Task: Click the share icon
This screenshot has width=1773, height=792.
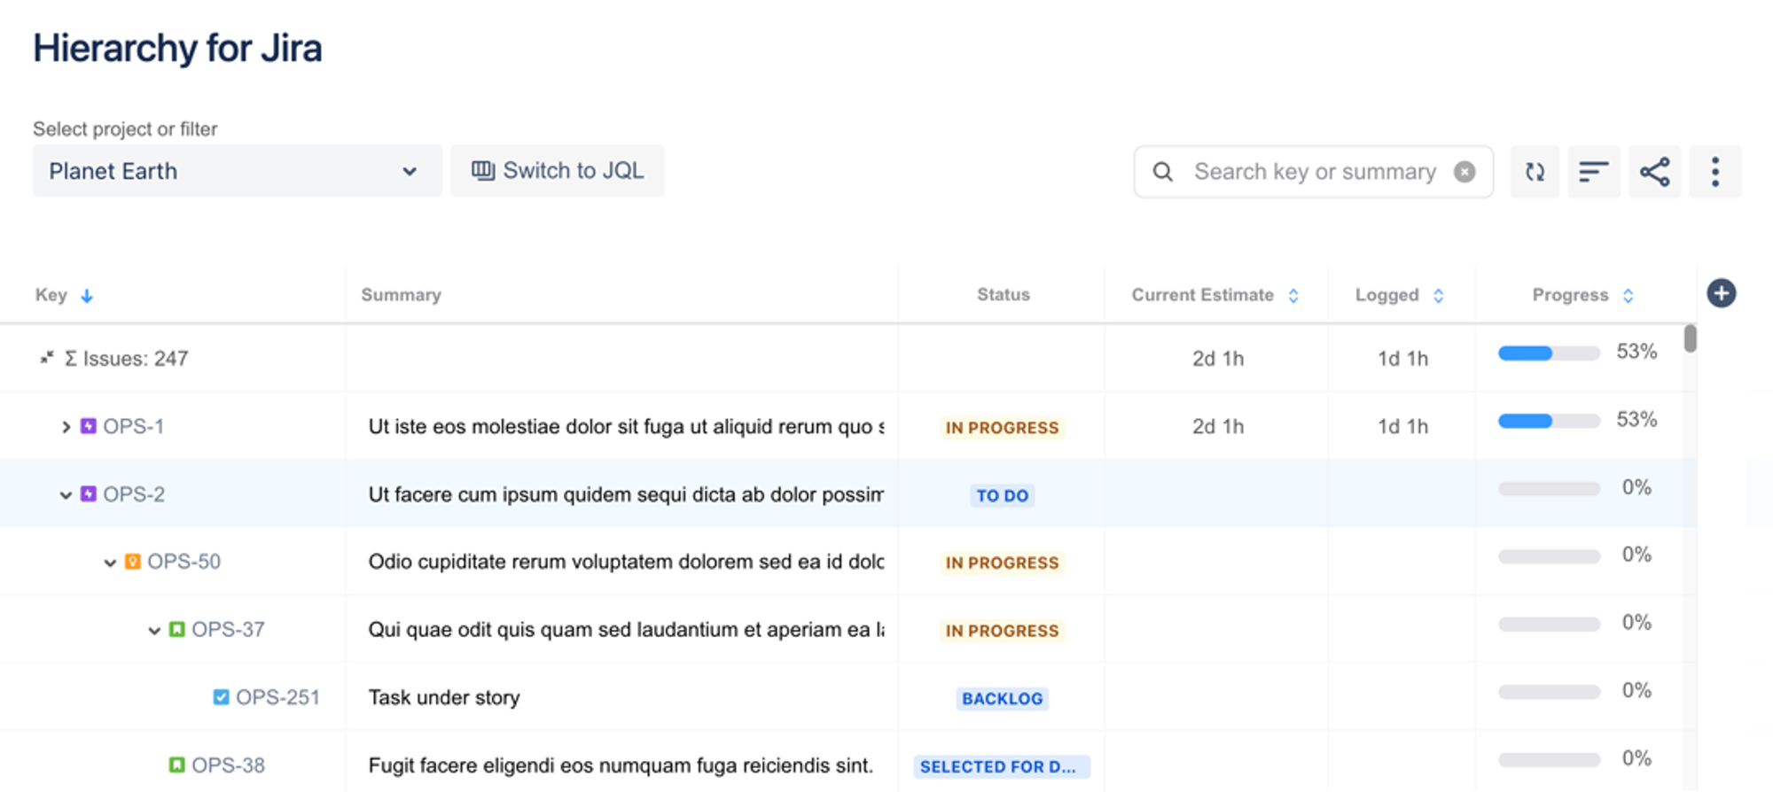Action: point(1654,172)
